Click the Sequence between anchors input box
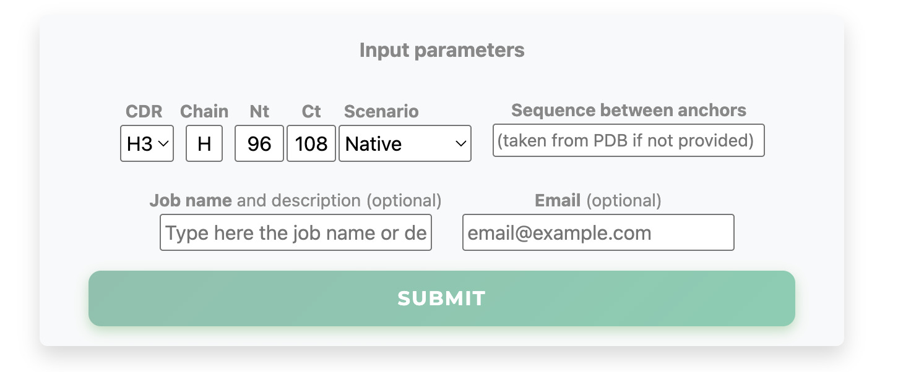The height and width of the screenshot is (372, 911). coord(628,141)
